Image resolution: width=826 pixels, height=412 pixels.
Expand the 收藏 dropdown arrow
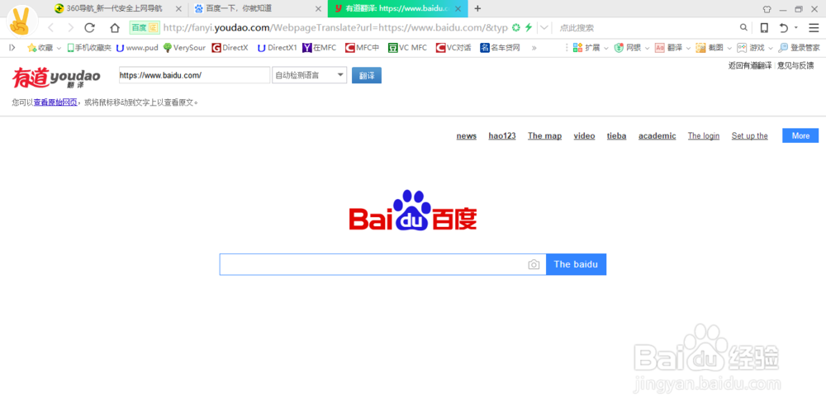coord(59,48)
